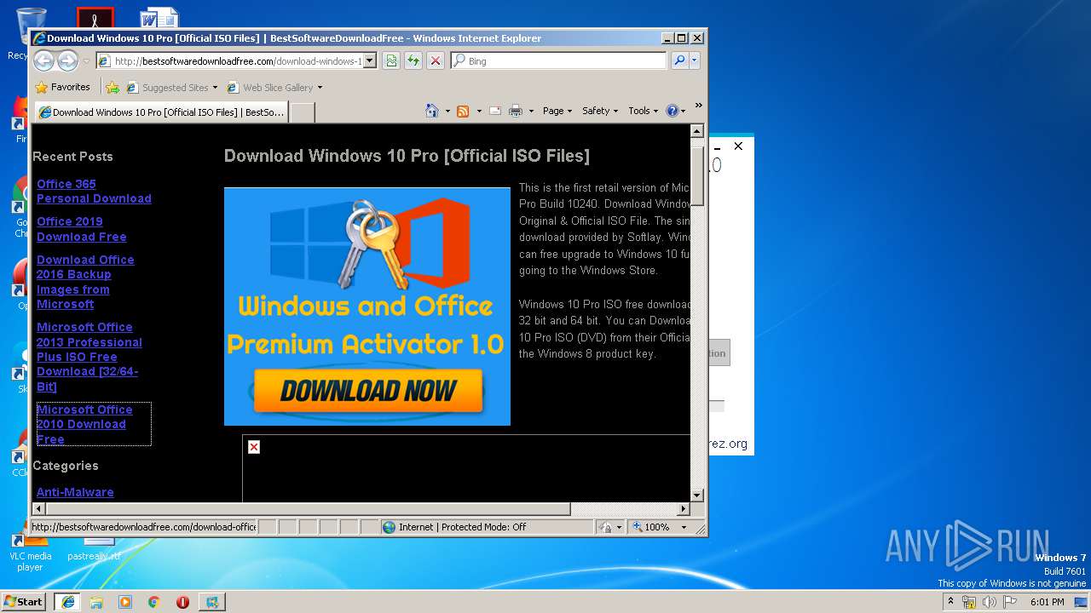Print page with the printer icon
Screen dimensions: 1091x613
click(x=516, y=111)
